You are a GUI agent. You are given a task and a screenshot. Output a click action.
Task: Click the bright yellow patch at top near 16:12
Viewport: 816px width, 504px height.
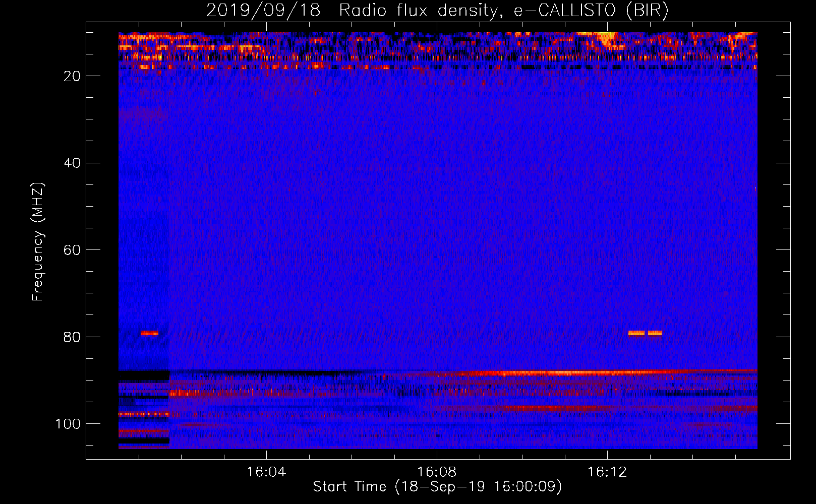coord(607,38)
